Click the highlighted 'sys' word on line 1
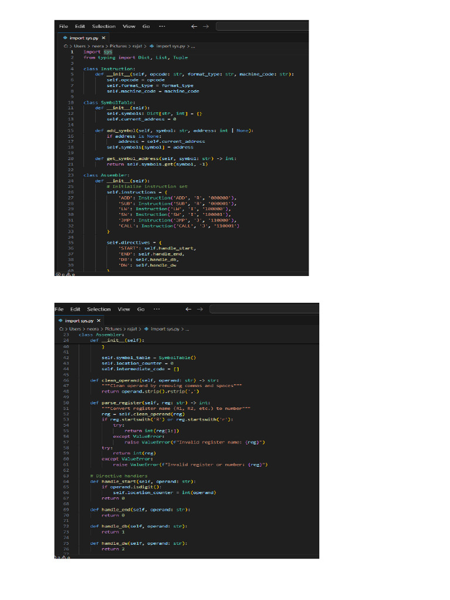The height and width of the screenshot is (600, 450). pos(108,52)
